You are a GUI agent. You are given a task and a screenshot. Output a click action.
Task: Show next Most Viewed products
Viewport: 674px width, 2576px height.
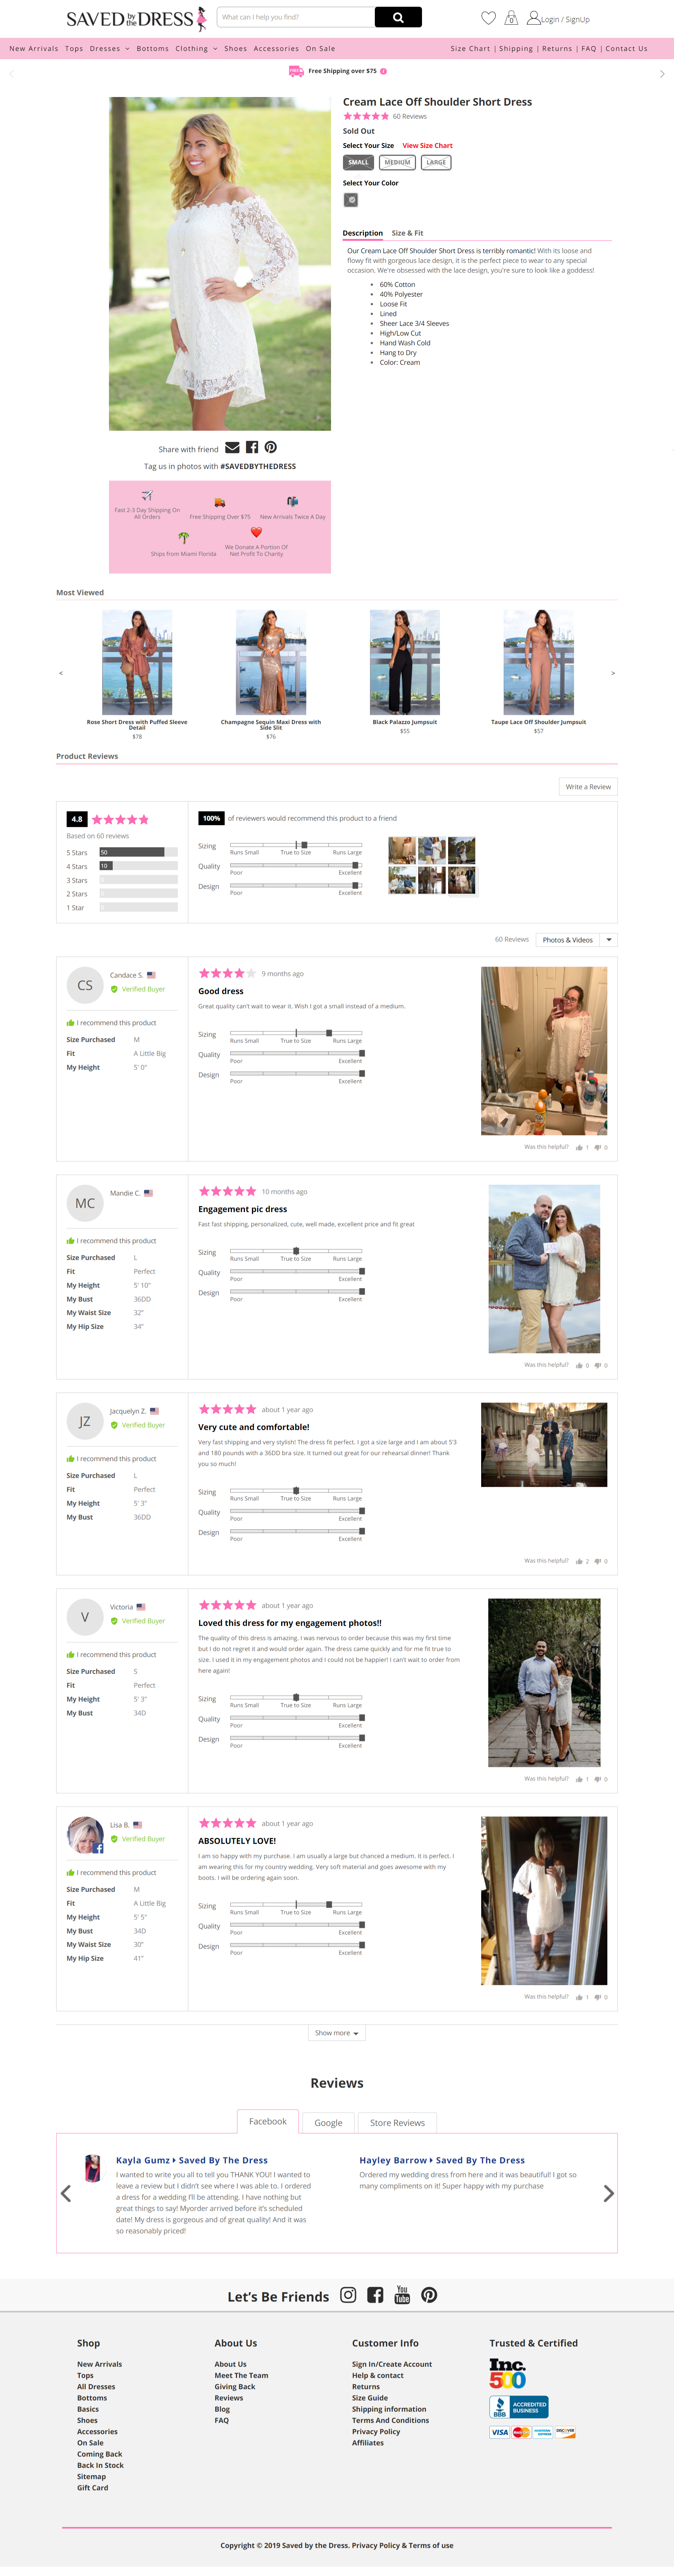point(613,673)
